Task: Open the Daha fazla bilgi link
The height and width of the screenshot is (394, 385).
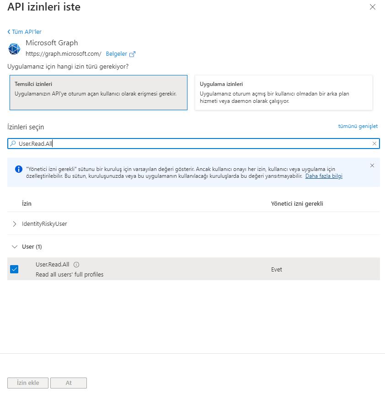Action: pos(324,176)
